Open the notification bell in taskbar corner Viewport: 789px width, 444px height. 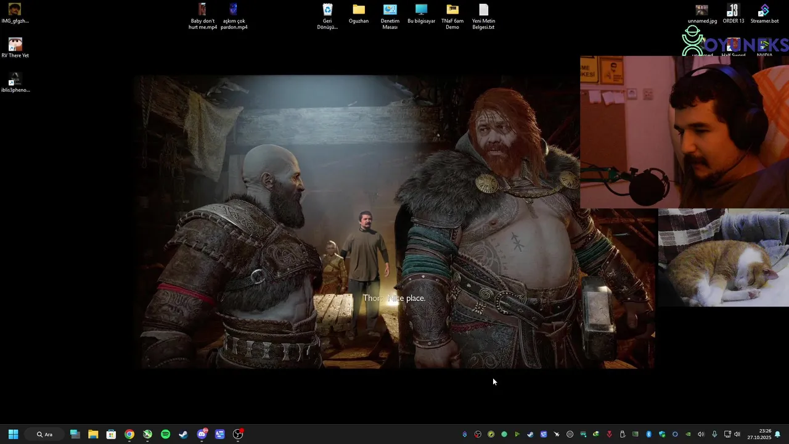tap(778, 434)
